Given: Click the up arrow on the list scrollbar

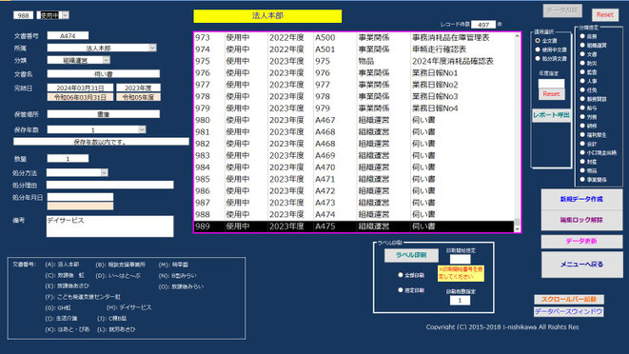Looking at the screenshot, I should [517, 36].
